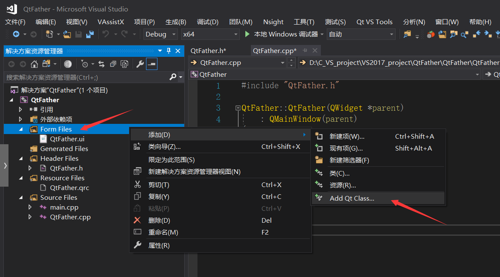Expand the main.cpp tree node
Image resolution: width=500 pixels, height=277 pixels.
click(x=30, y=207)
